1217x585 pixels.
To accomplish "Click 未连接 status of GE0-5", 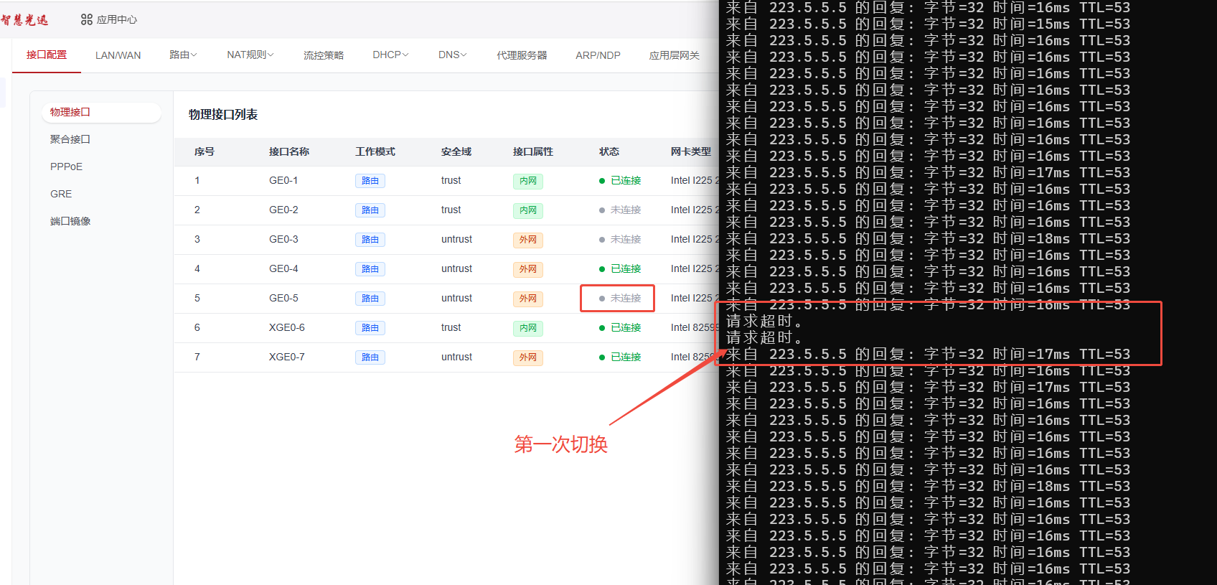I will [x=620, y=298].
